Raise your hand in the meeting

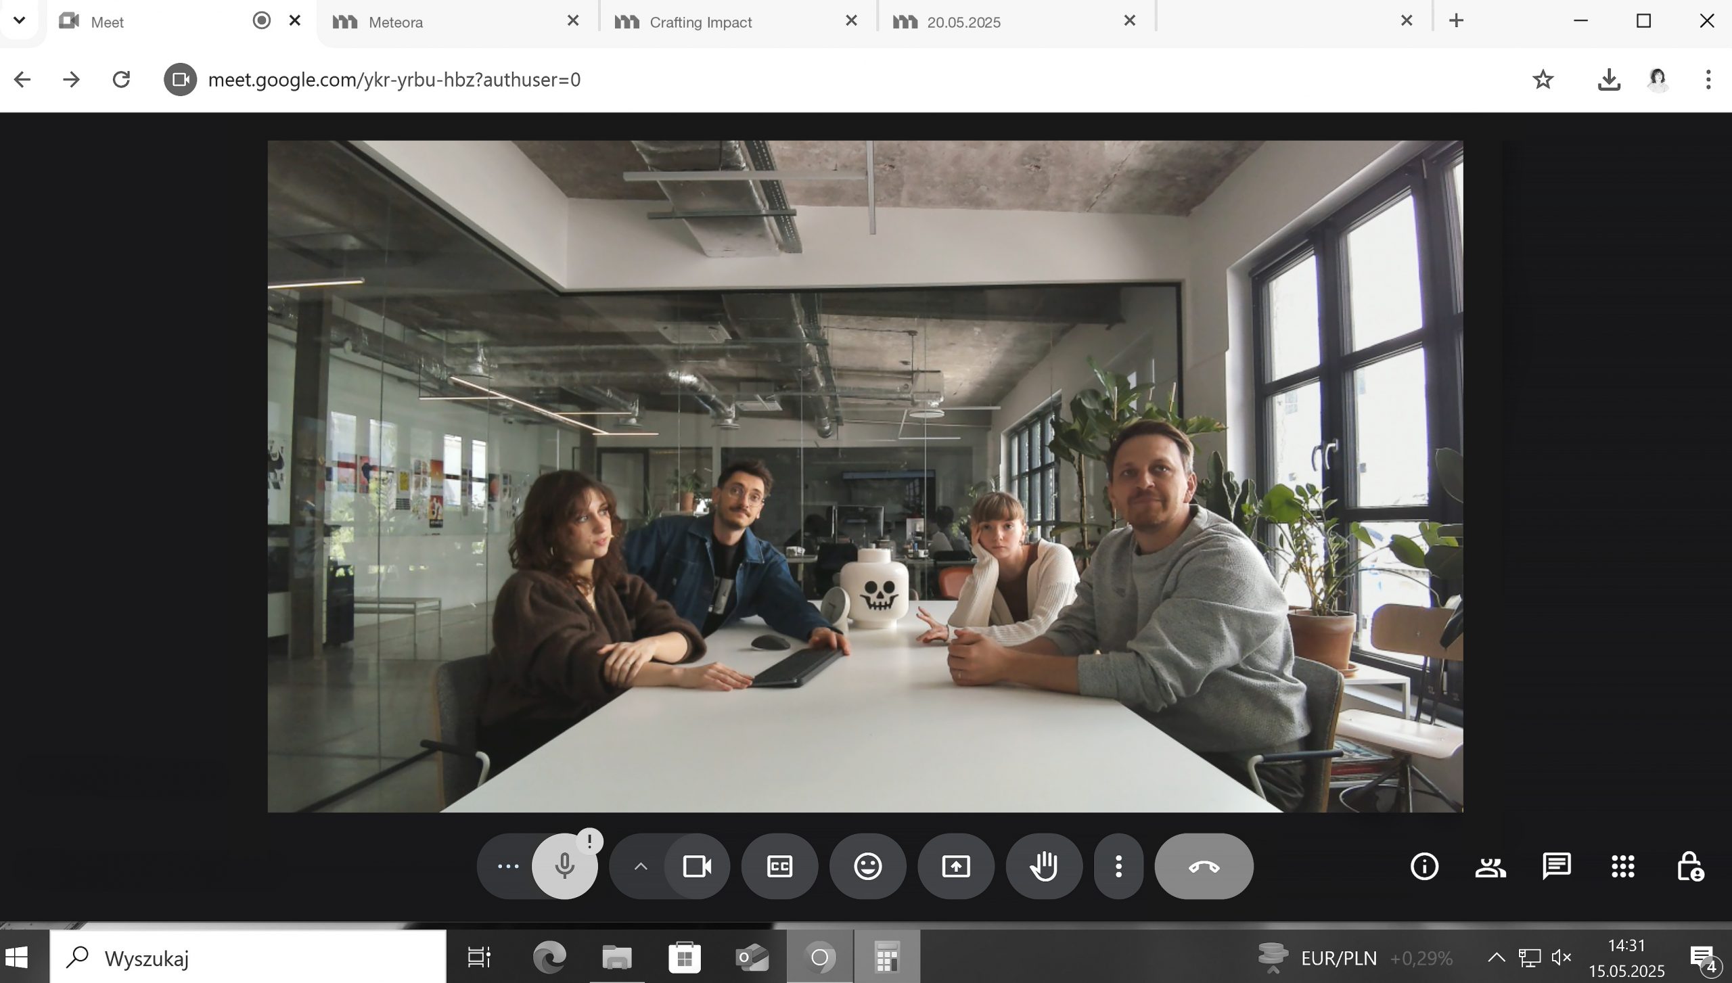point(1044,866)
